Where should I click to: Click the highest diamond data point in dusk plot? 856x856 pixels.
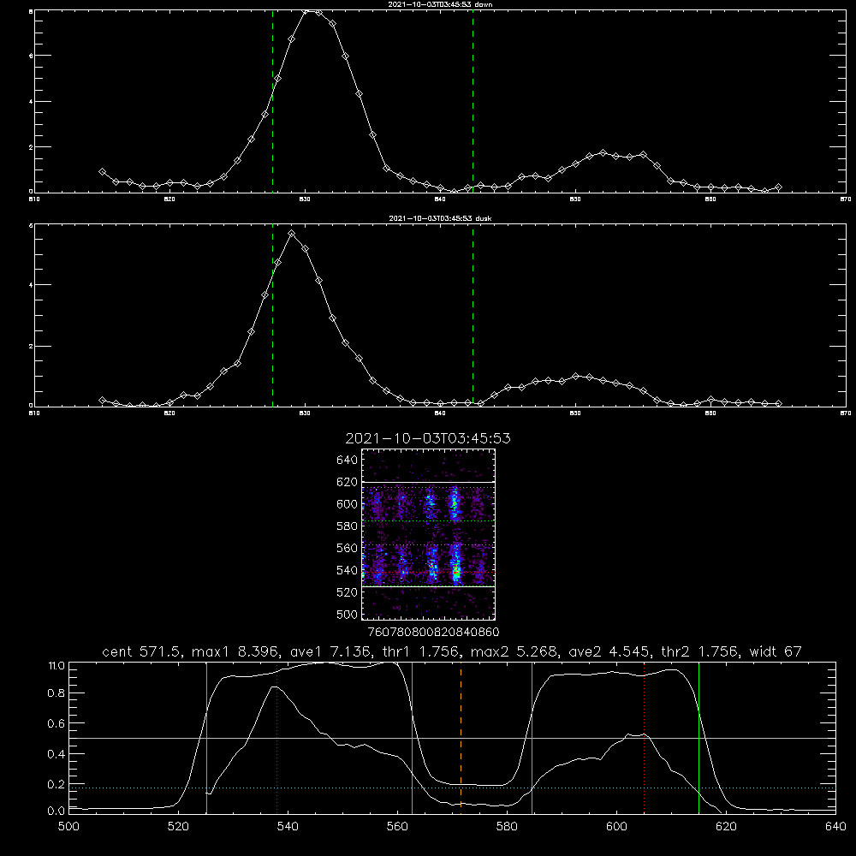292,234
